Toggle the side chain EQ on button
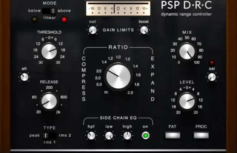 pos(145,135)
